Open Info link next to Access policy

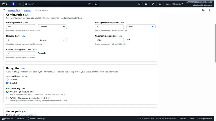tap(26, 112)
